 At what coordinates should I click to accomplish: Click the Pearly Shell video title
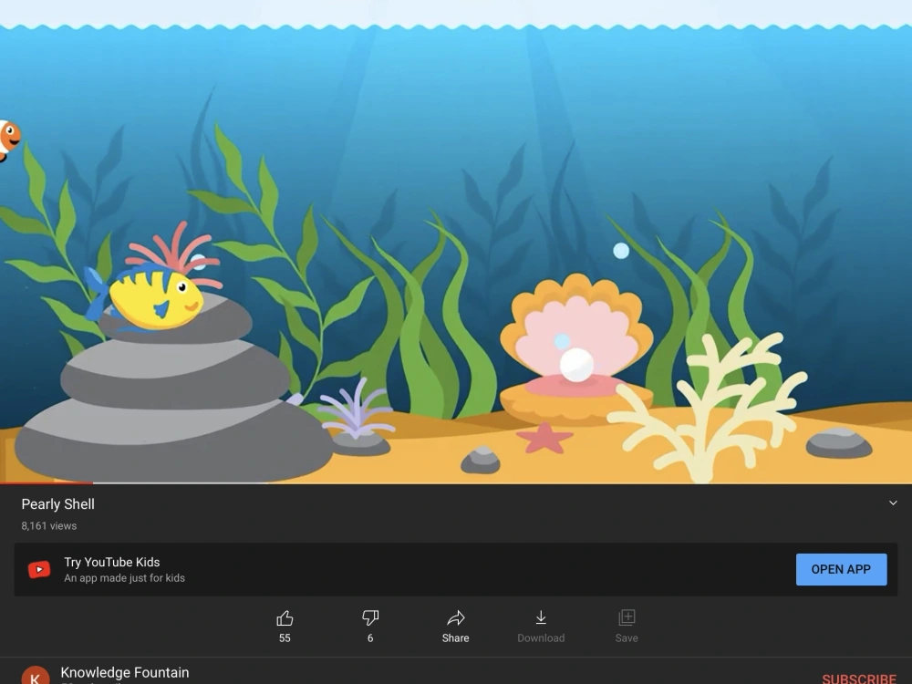coord(58,504)
